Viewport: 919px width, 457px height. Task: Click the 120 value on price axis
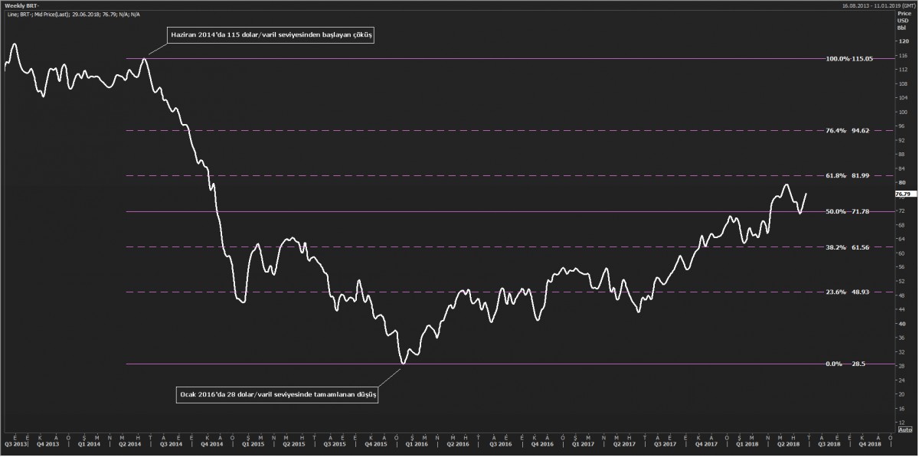901,41
